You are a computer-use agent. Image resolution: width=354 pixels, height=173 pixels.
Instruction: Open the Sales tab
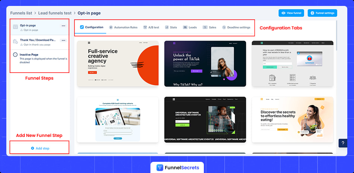(x=209, y=27)
